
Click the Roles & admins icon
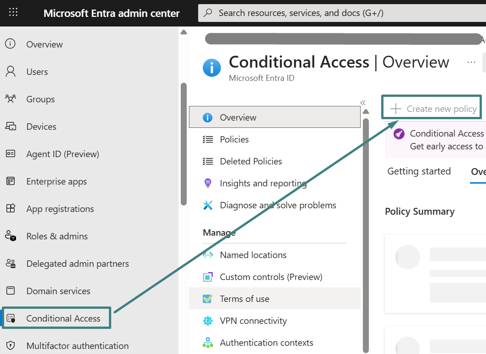11,236
